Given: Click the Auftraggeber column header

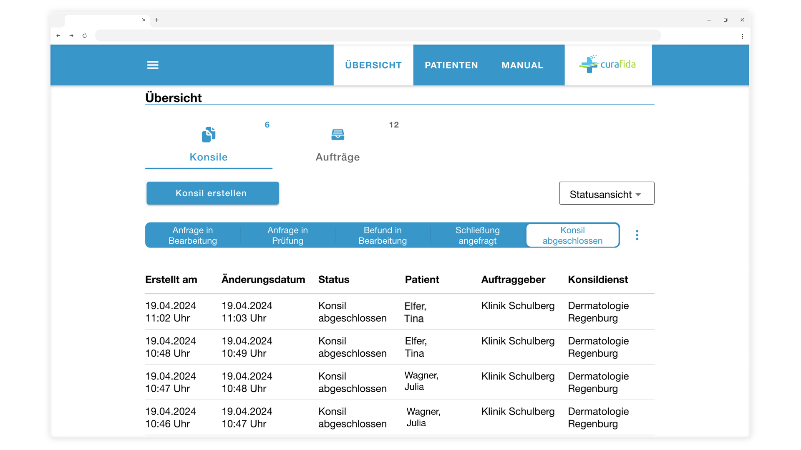Looking at the screenshot, I should (513, 280).
